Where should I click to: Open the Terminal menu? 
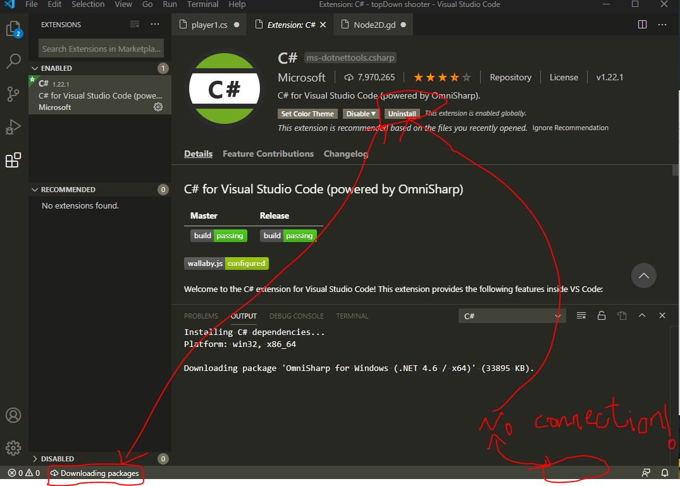tap(202, 5)
